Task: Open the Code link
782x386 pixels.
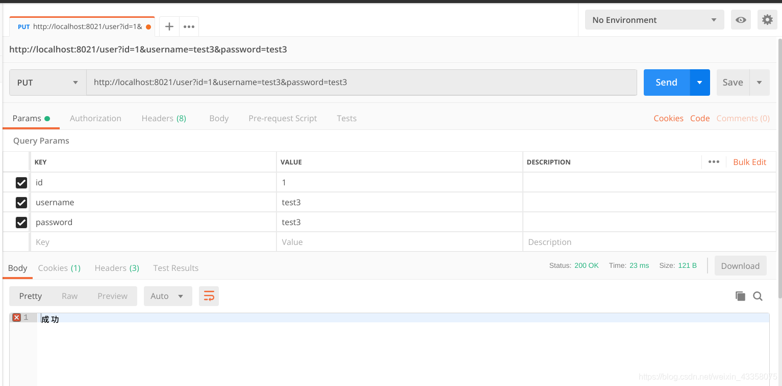Action: [700, 118]
